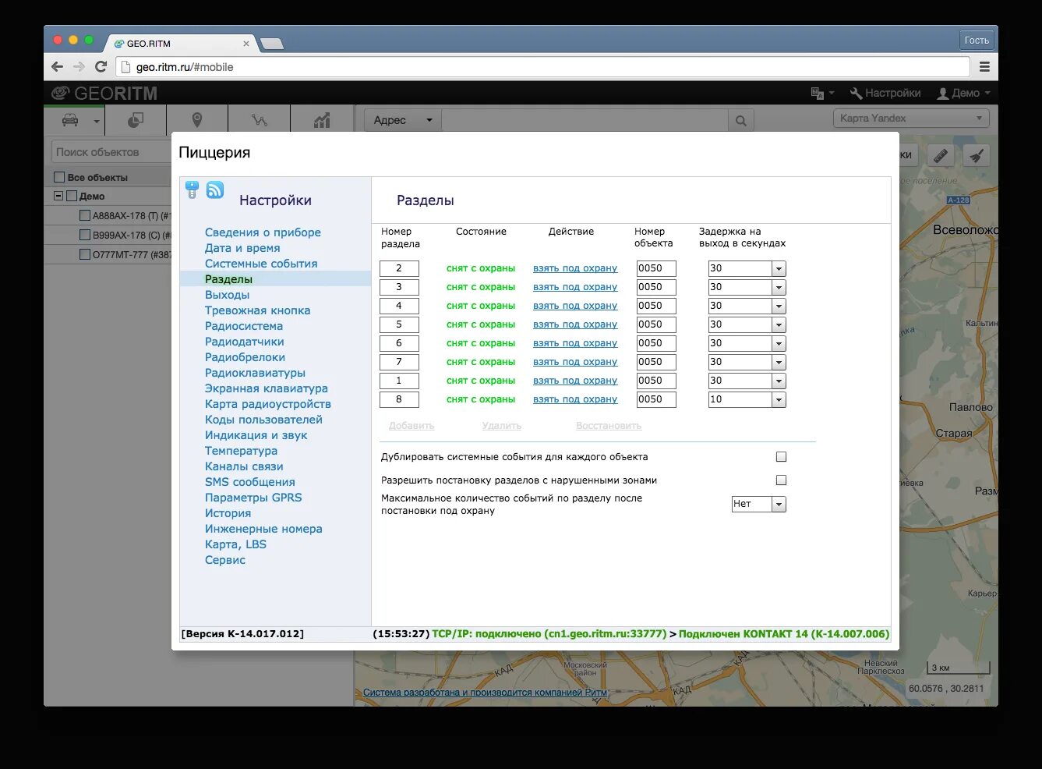Click the ruler measurement tool icon
Viewport: 1042px width, 769px height.
pyautogui.click(x=941, y=155)
